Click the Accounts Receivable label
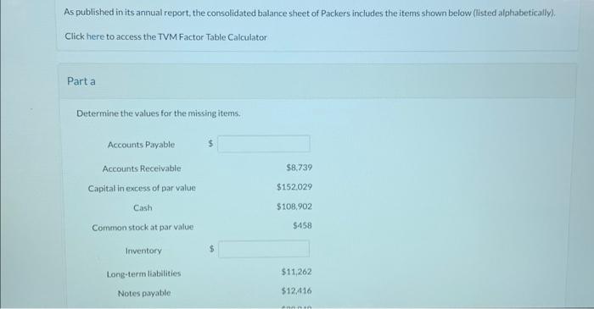Screen dimensions: 594x309 pyautogui.click(x=142, y=168)
